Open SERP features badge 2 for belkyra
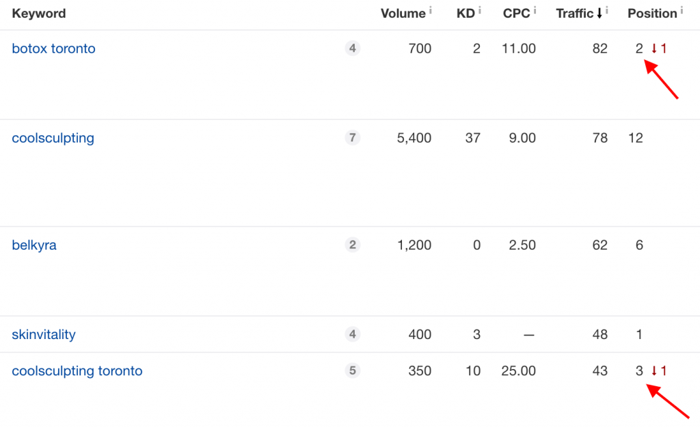 [x=353, y=245]
